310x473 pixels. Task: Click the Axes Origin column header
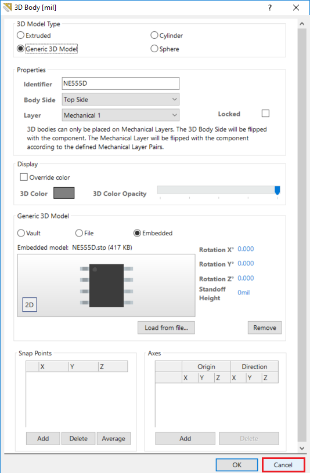tap(206, 366)
